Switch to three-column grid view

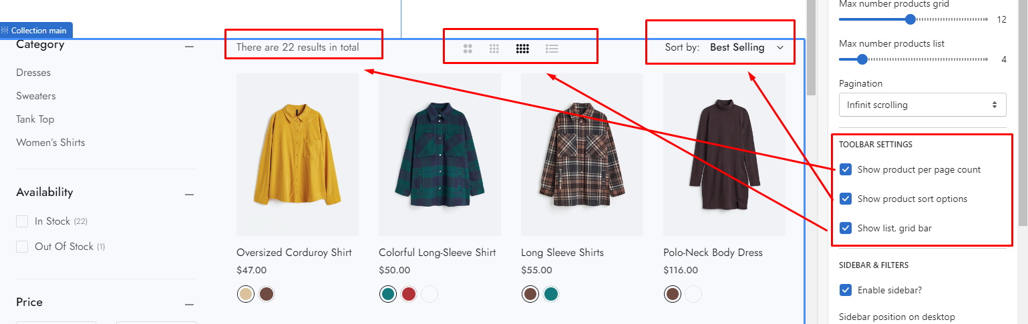pos(494,48)
